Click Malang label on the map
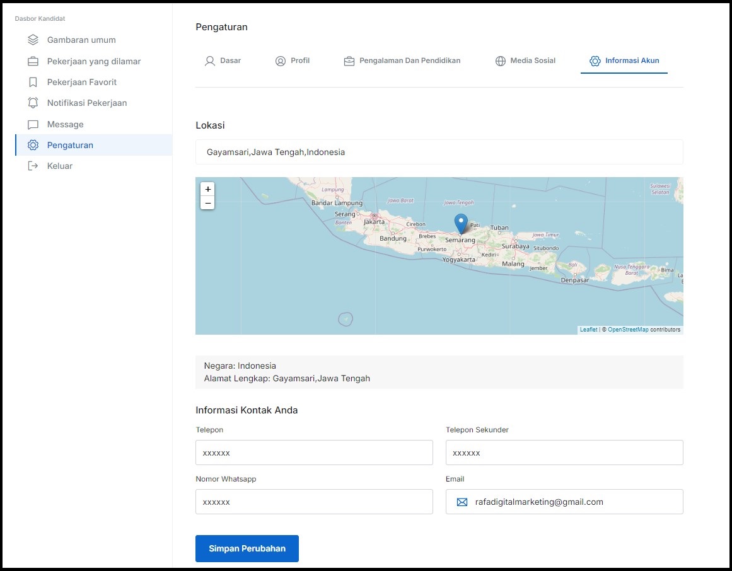Screen dimensions: 732x571 coord(513,264)
